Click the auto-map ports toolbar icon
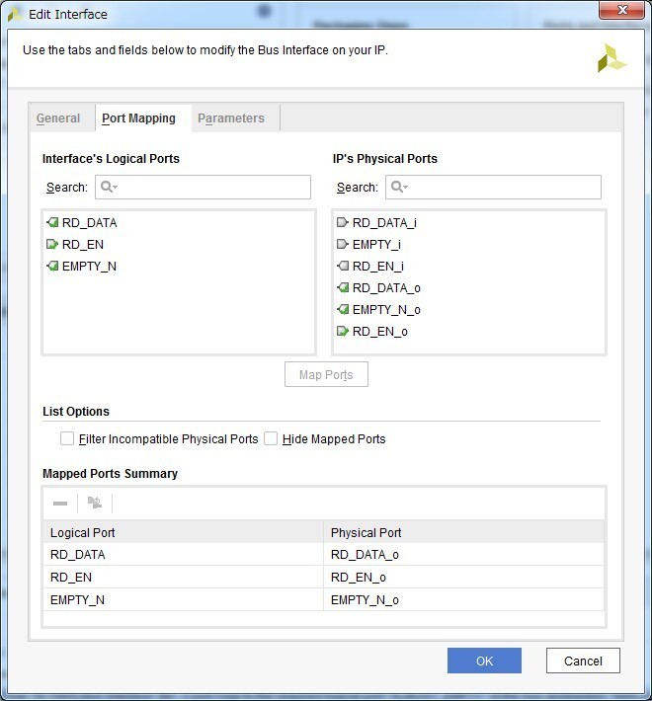The height and width of the screenshot is (701, 652). [95, 503]
